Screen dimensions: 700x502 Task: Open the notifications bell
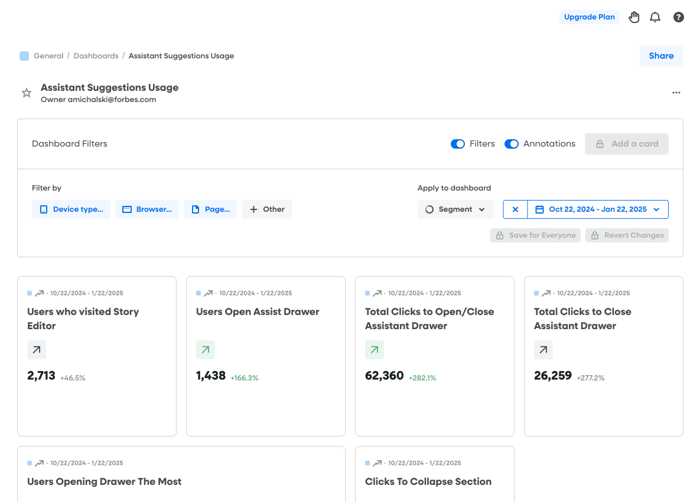[x=655, y=17]
